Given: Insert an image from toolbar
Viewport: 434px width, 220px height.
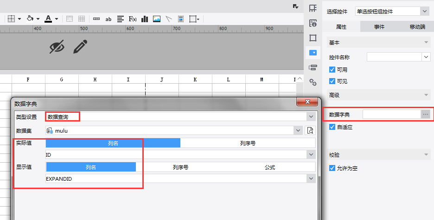Looking at the screenshot, I should pyautogui.click(x=157, y=19).
